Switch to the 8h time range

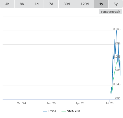(22, 4)
